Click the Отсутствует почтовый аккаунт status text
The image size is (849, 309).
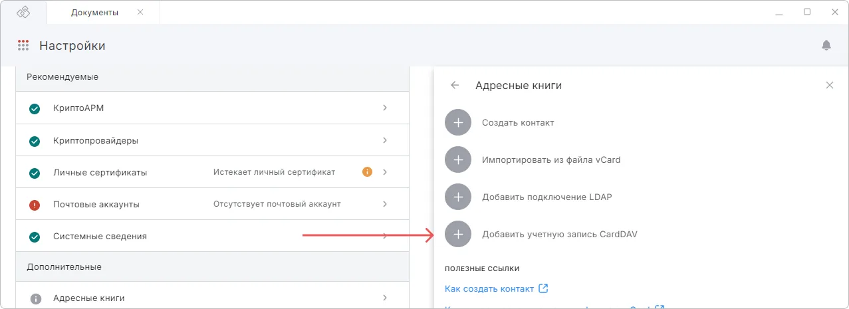tap(277, 204)
